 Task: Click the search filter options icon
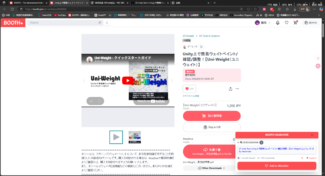point(107,23)
